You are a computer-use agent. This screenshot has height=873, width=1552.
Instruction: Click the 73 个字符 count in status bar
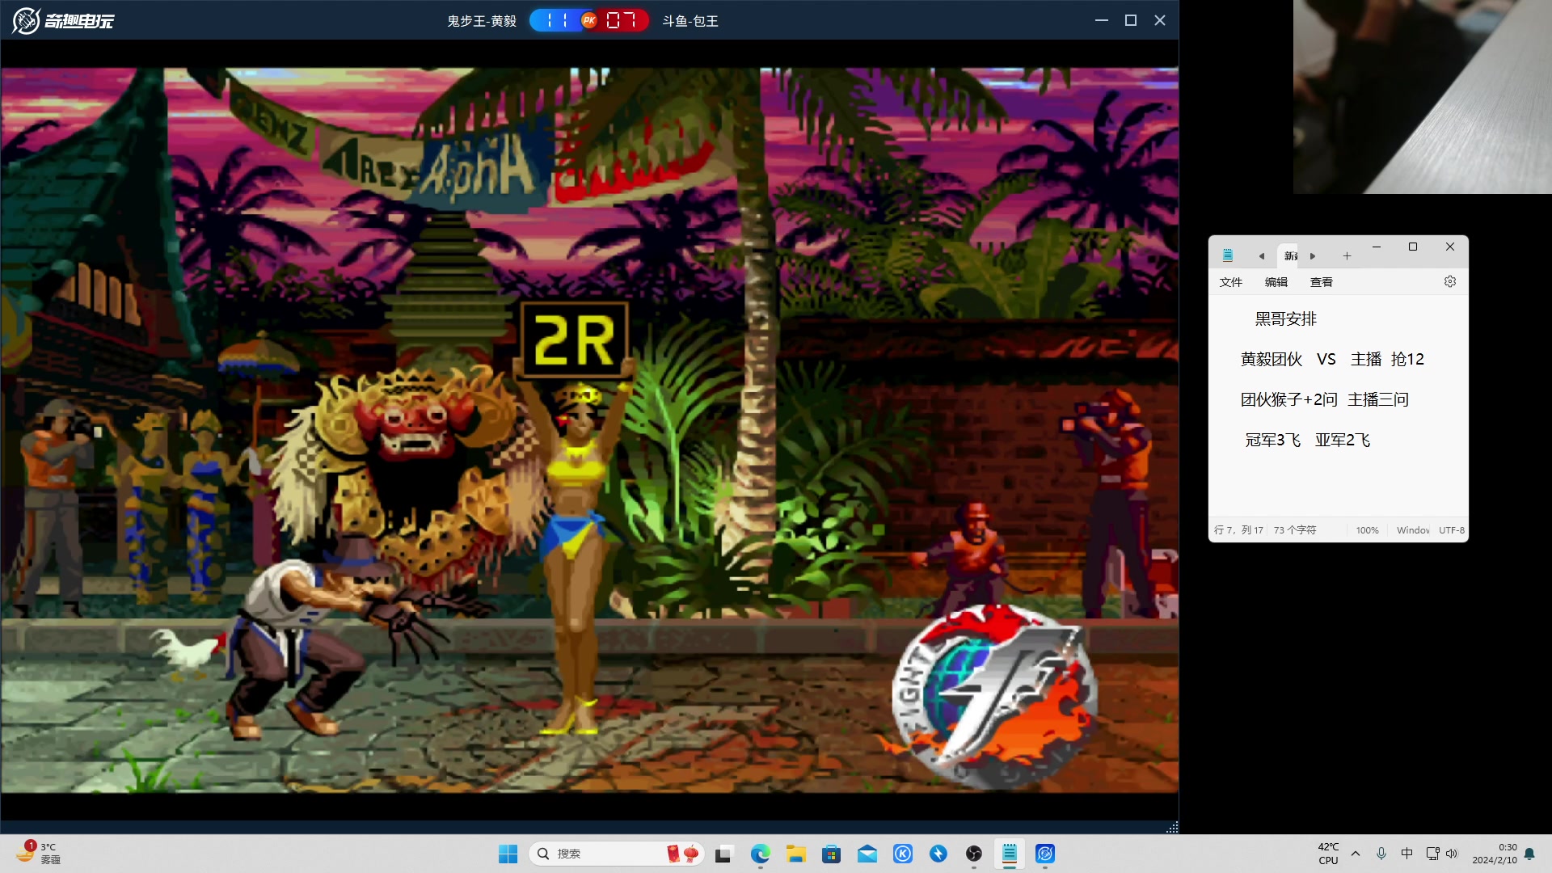(x=1295, y=530)
